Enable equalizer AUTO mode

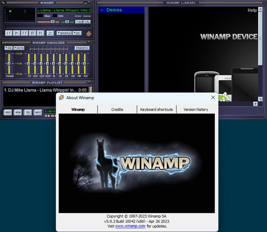19,48
